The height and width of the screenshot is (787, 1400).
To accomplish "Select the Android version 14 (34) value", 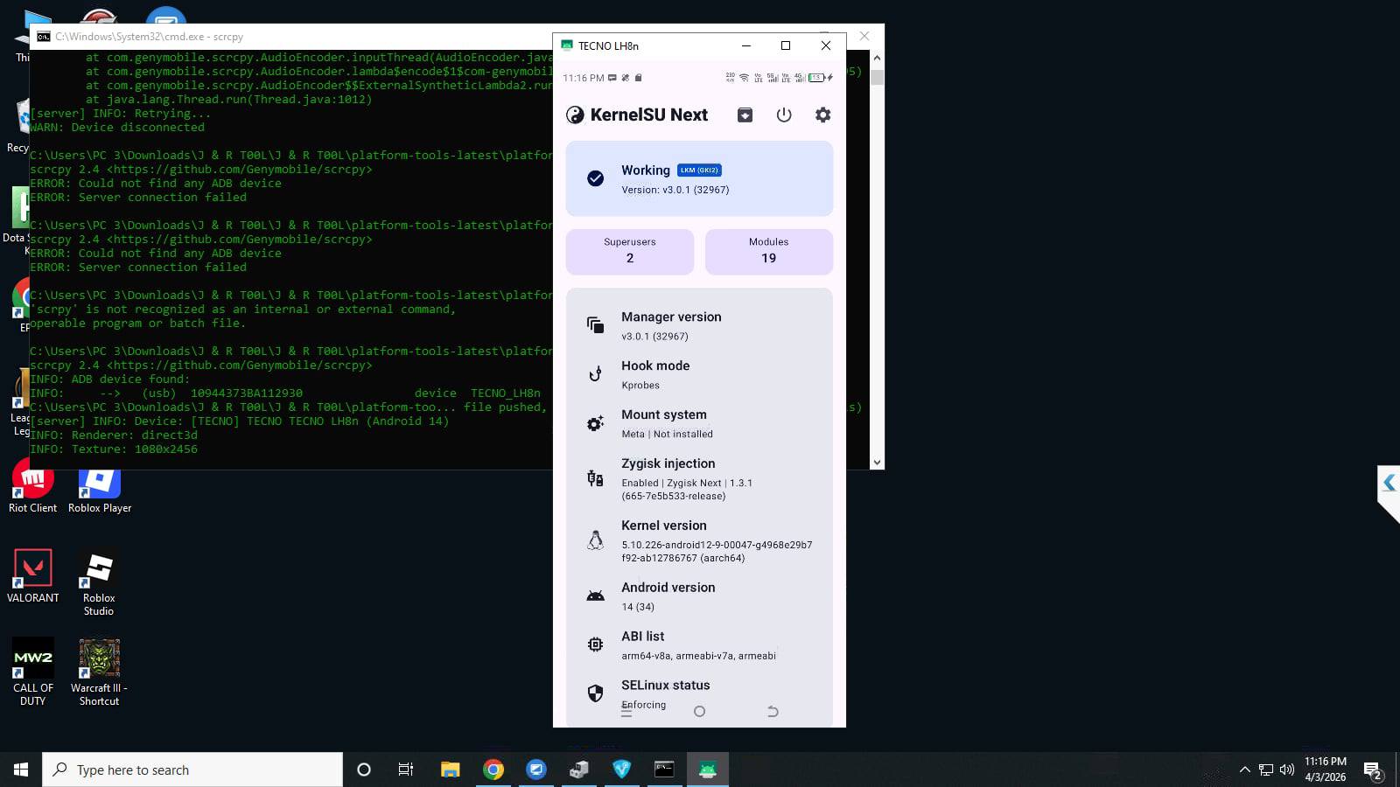I will coord(638,607).
